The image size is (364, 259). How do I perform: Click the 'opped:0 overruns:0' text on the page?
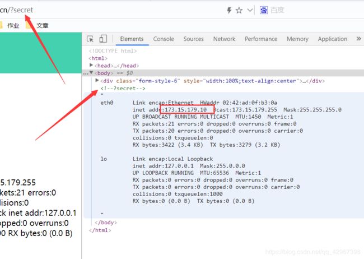34,223
